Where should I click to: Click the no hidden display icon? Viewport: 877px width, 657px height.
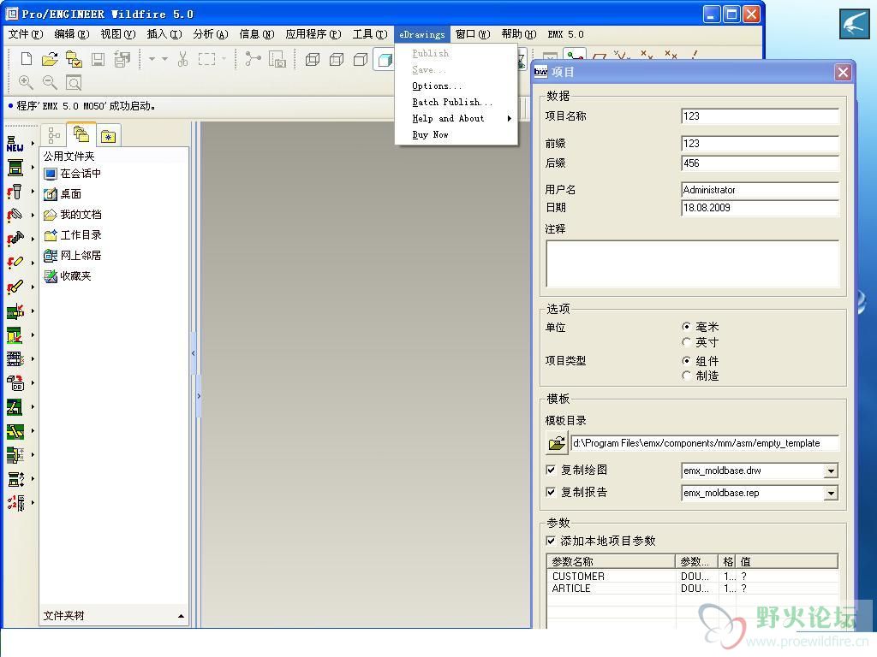click(361, 59)
